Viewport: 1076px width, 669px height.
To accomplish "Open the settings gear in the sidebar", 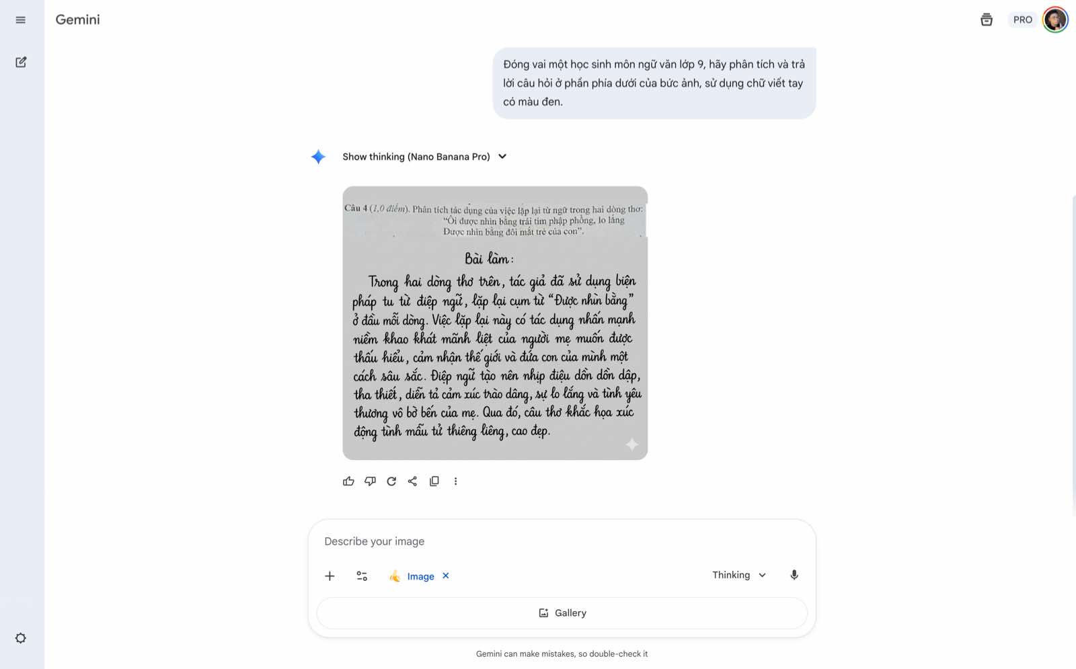I will click(x=21, y=638).
